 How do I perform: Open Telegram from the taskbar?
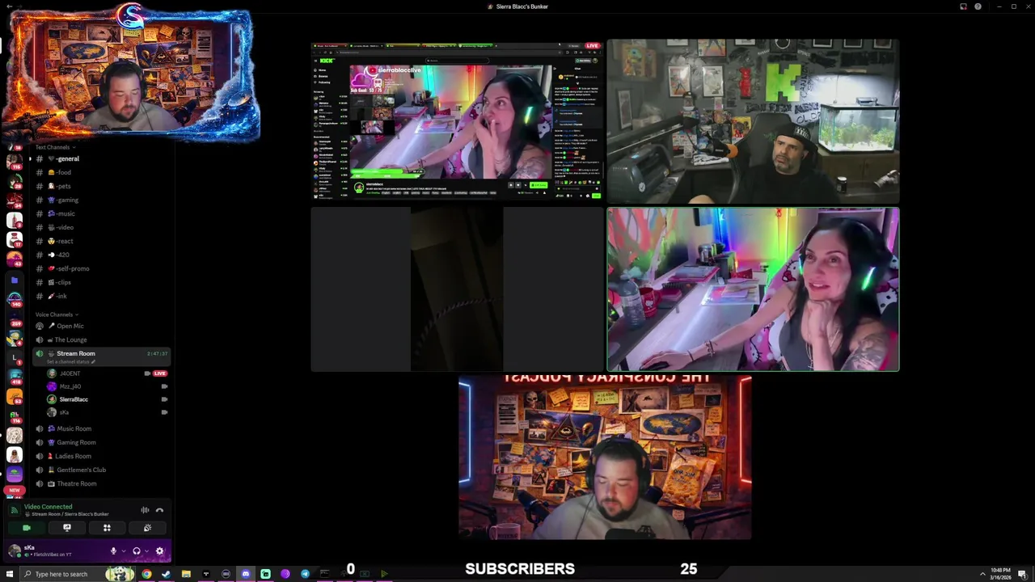coord(305,574)
